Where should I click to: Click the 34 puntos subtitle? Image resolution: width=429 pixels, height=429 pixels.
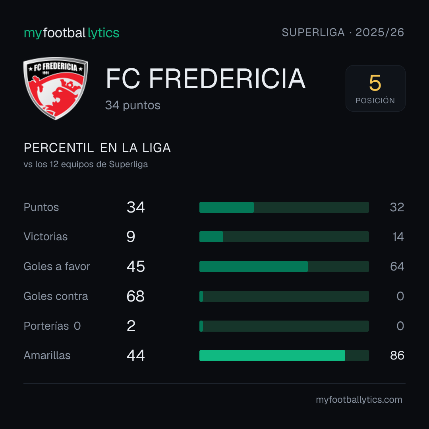133,105
